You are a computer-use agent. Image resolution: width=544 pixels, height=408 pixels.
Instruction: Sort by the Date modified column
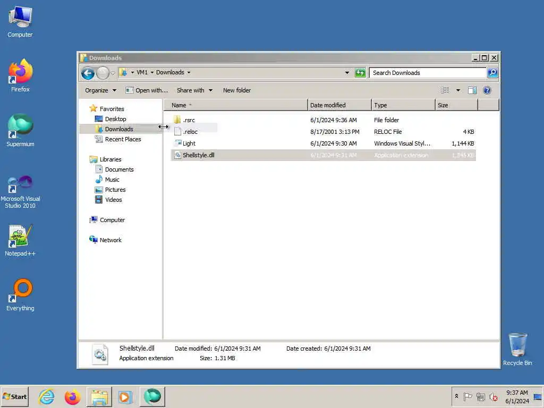[339, 105]
